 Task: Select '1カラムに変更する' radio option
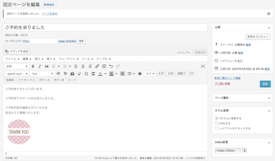[217, 118]
